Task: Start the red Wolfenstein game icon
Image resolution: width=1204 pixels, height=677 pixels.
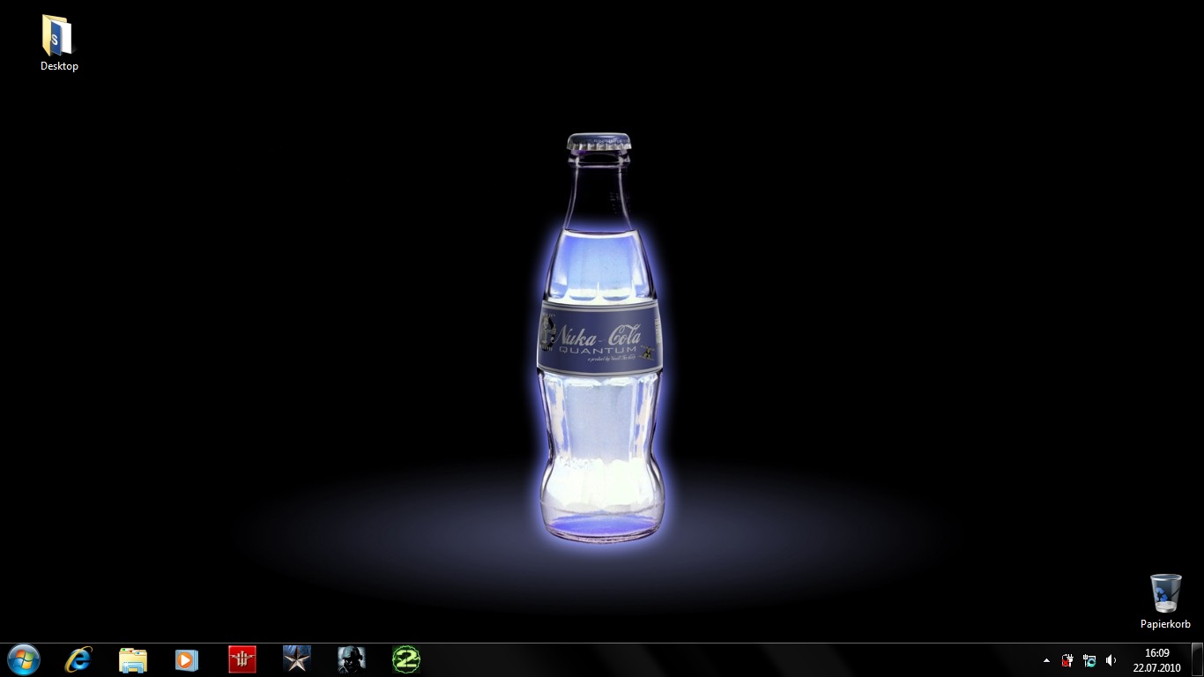Action: (x=242, y=659)
